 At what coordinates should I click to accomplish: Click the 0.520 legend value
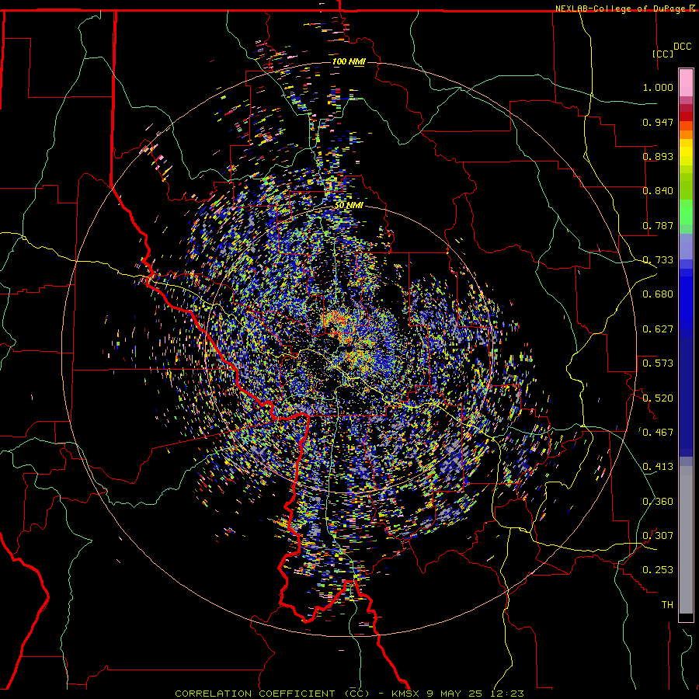658,398
